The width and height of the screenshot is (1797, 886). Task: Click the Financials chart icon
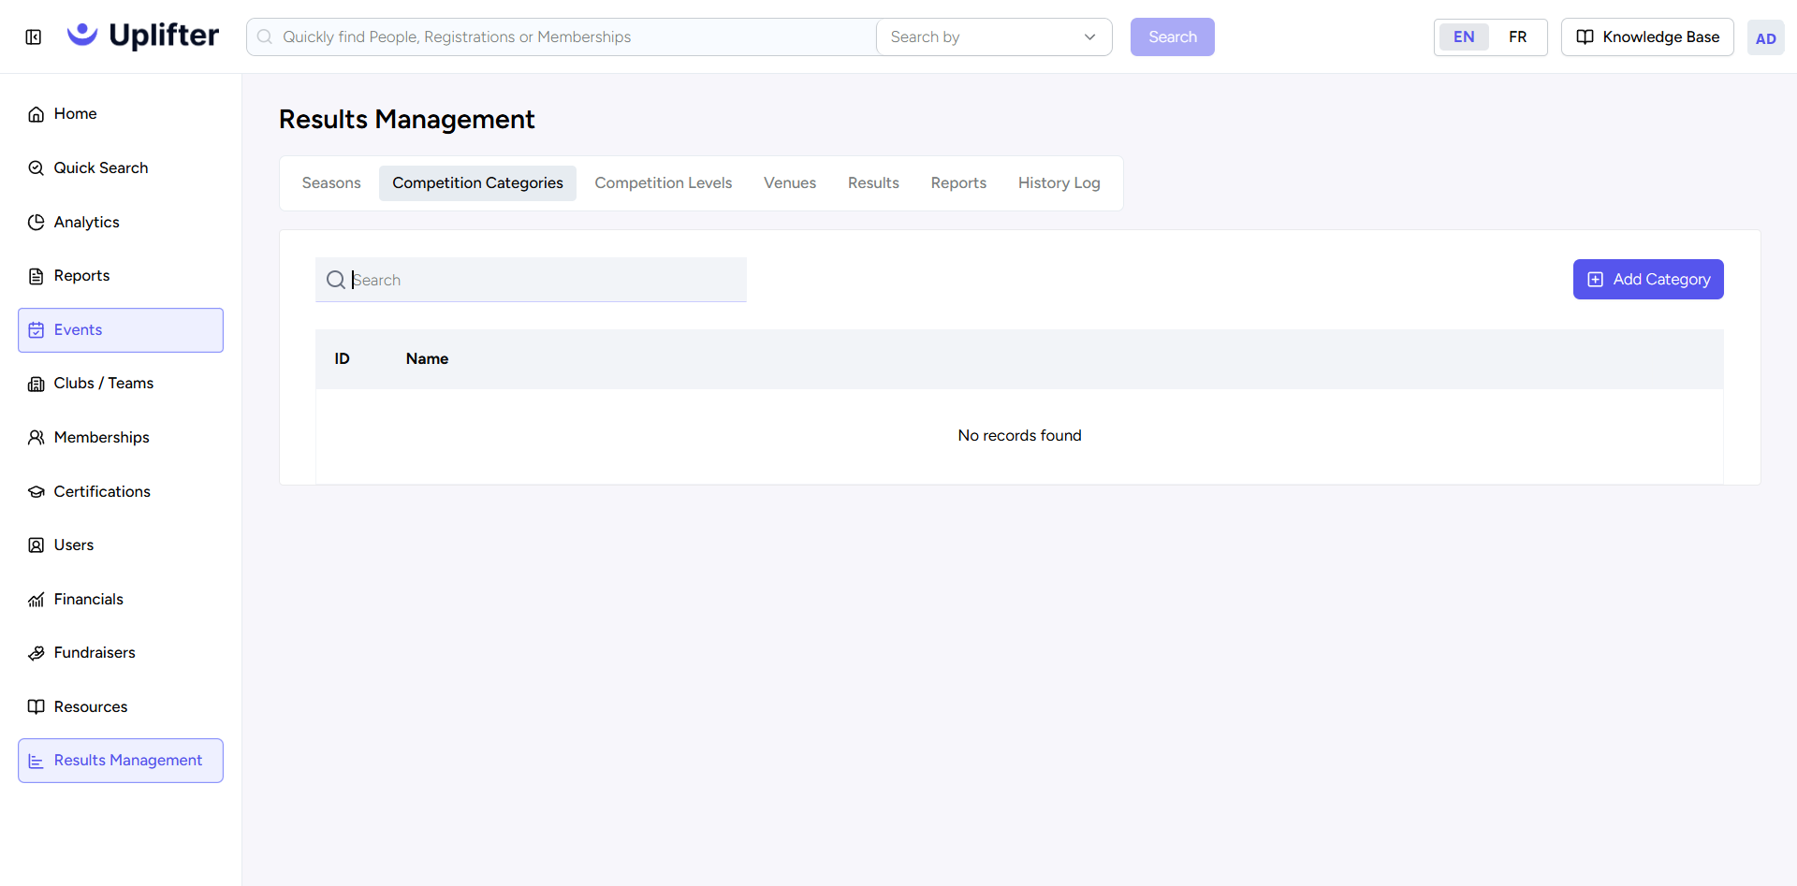37,600
